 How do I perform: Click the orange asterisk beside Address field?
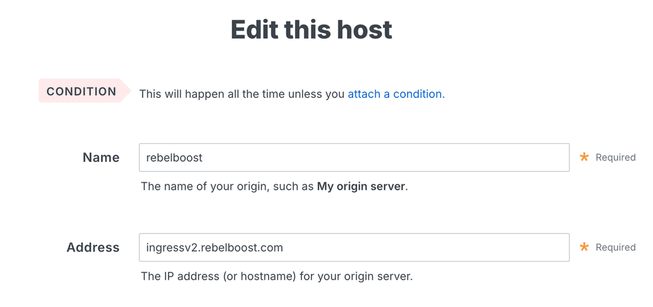[x=584, y=247]
